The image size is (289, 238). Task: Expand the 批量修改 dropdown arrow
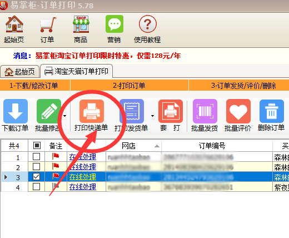[x=64, y=116]
